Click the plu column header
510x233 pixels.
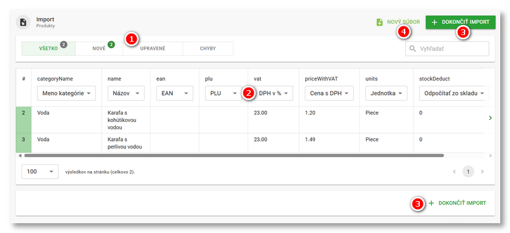208,78
